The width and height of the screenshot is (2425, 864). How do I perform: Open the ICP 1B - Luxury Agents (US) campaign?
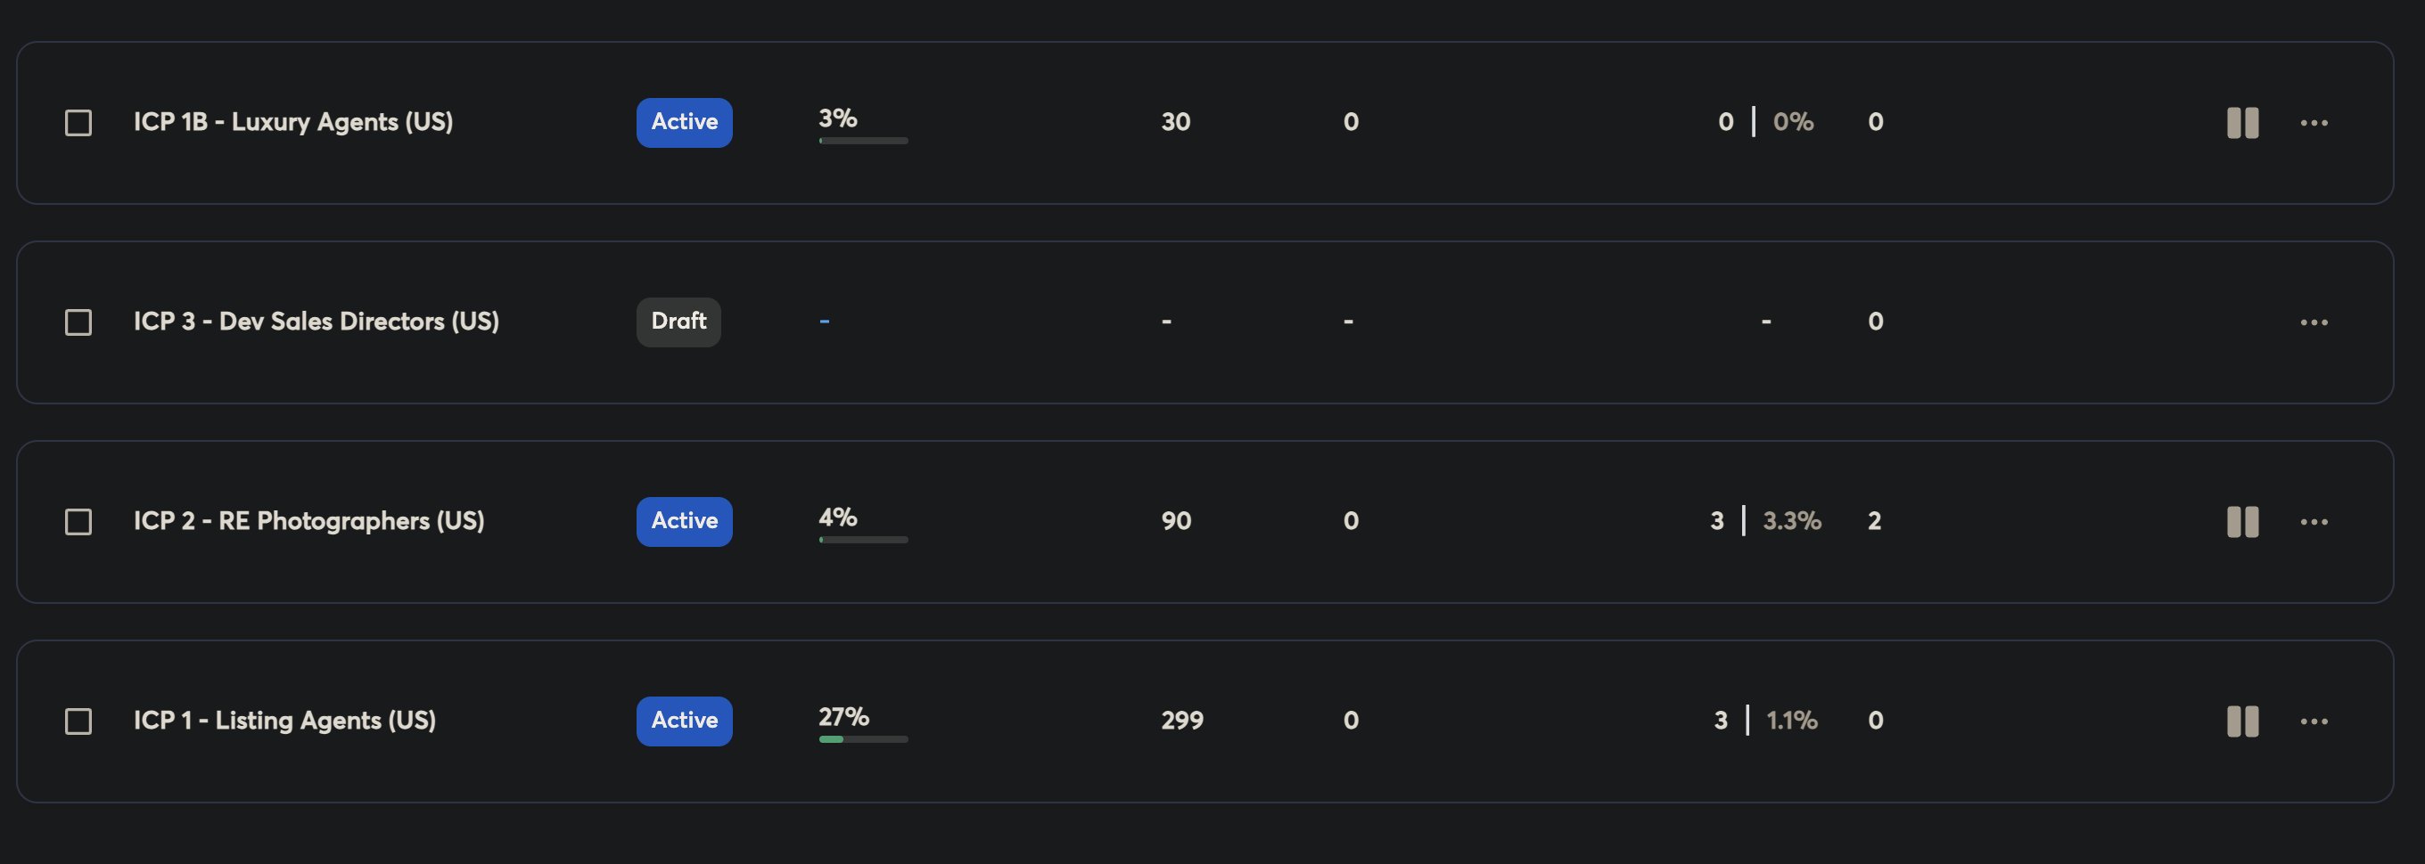click(x=292, y=122)
